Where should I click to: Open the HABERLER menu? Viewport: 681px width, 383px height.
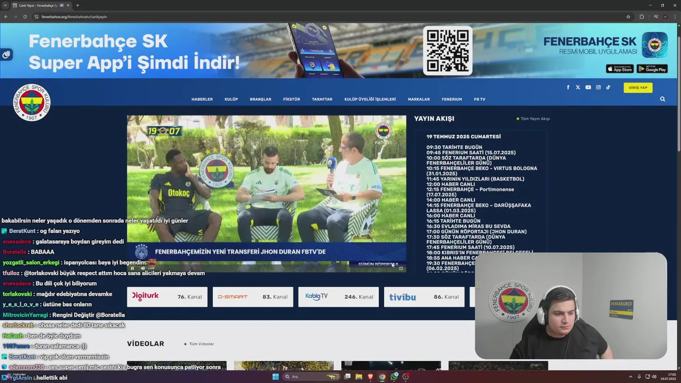click(202, 99)
